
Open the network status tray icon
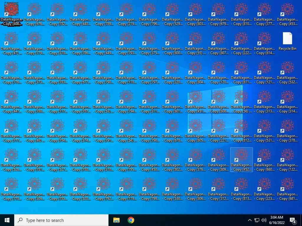[x=257, y=220]
